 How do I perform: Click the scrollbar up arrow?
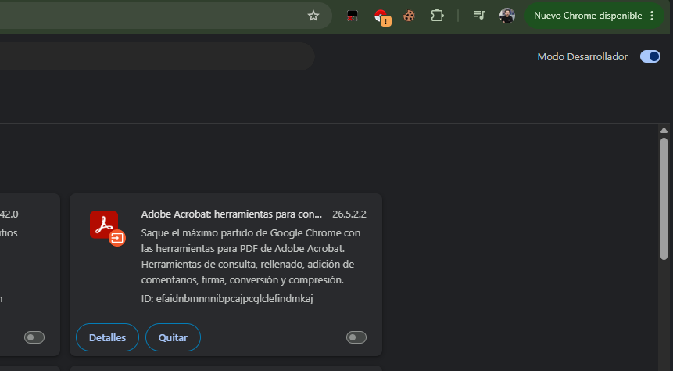pos(664,130)
